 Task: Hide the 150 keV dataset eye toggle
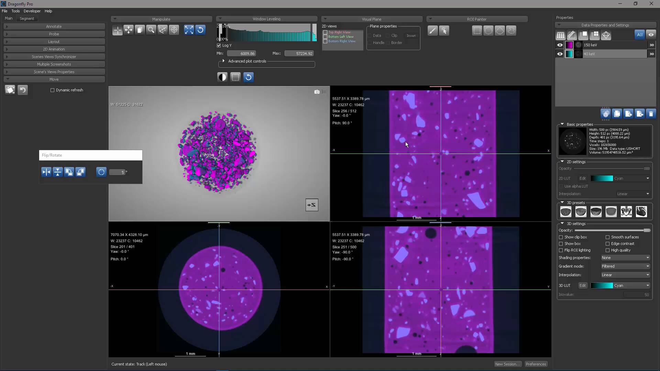(x=560, y=45)
